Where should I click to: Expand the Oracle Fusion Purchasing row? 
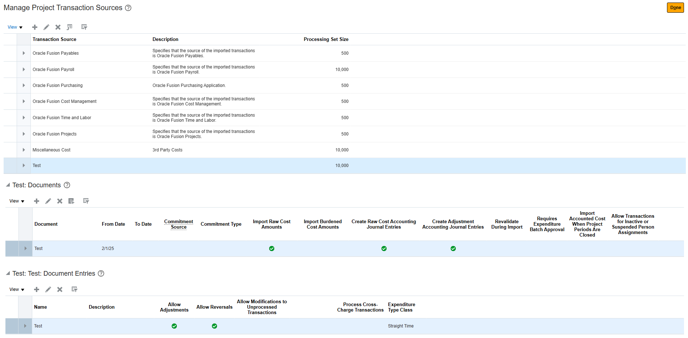[x=24, y=85]
